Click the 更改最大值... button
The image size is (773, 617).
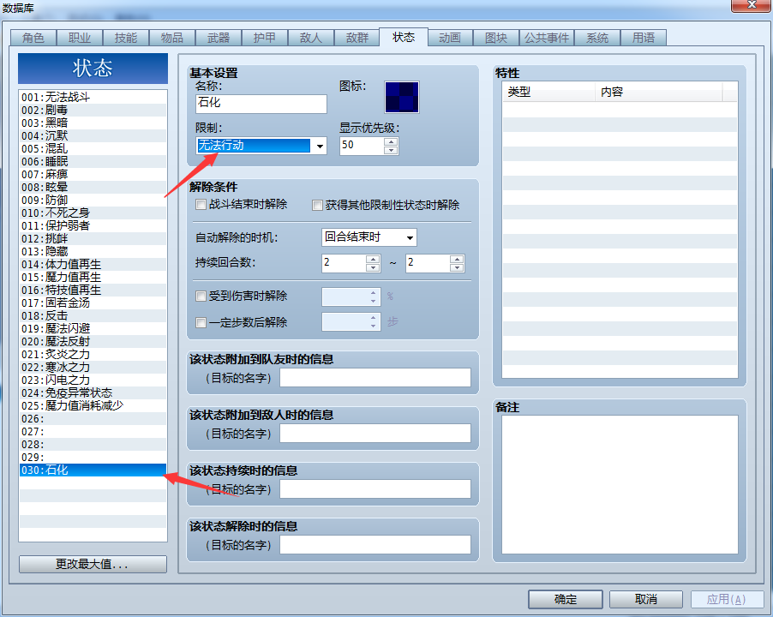(x=93, y=564)
